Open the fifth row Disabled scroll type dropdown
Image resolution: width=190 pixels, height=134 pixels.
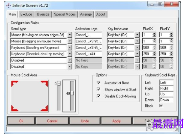point(70,60)
